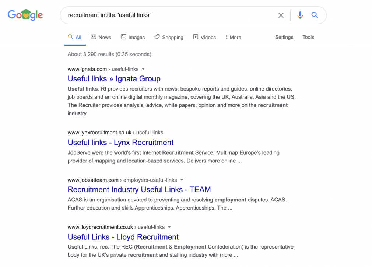Open search Tools
The image size is (372, 267).
pyautogui.click(x=308, y=37)
